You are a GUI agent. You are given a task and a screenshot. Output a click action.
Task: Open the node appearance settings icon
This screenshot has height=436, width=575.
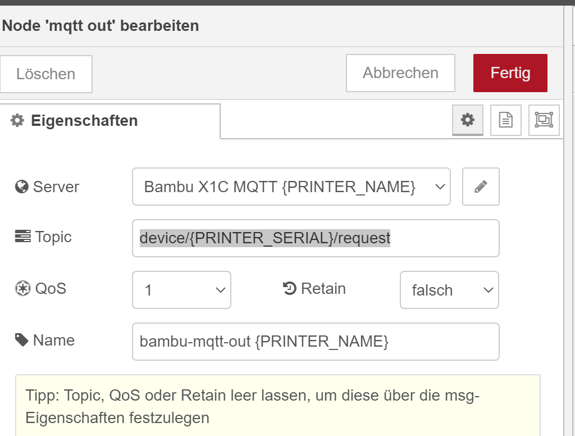click(544, 120)
